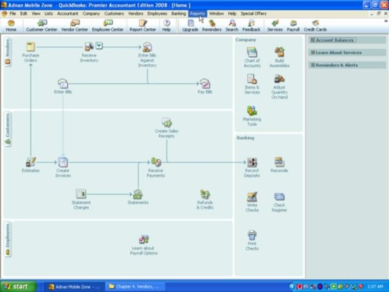The image size is (389, 292).
Task: Click Search toolbar button
Action: click(x=232, y=26)
